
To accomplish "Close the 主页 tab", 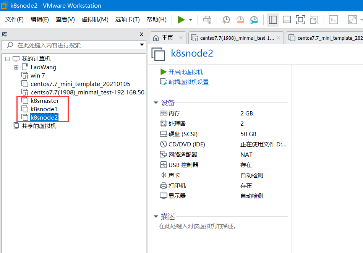I will (x=181, y=38).
